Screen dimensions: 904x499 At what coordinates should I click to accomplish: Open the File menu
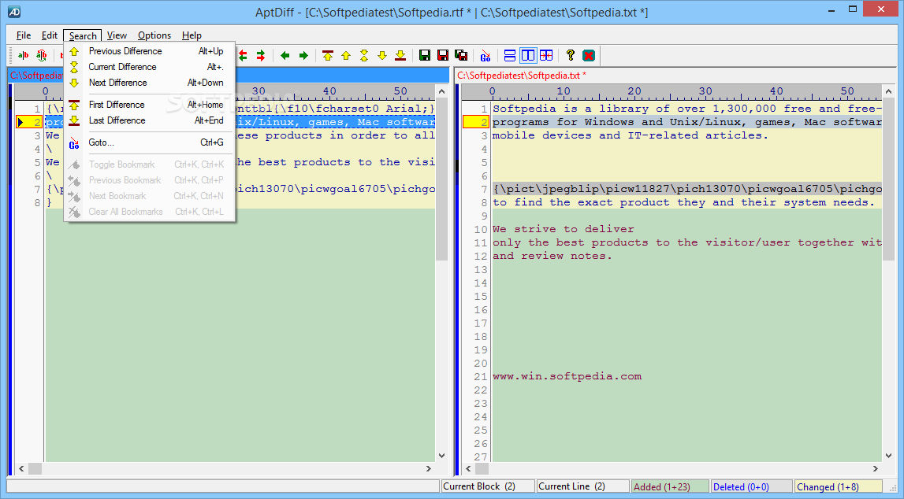coord(24,35)
